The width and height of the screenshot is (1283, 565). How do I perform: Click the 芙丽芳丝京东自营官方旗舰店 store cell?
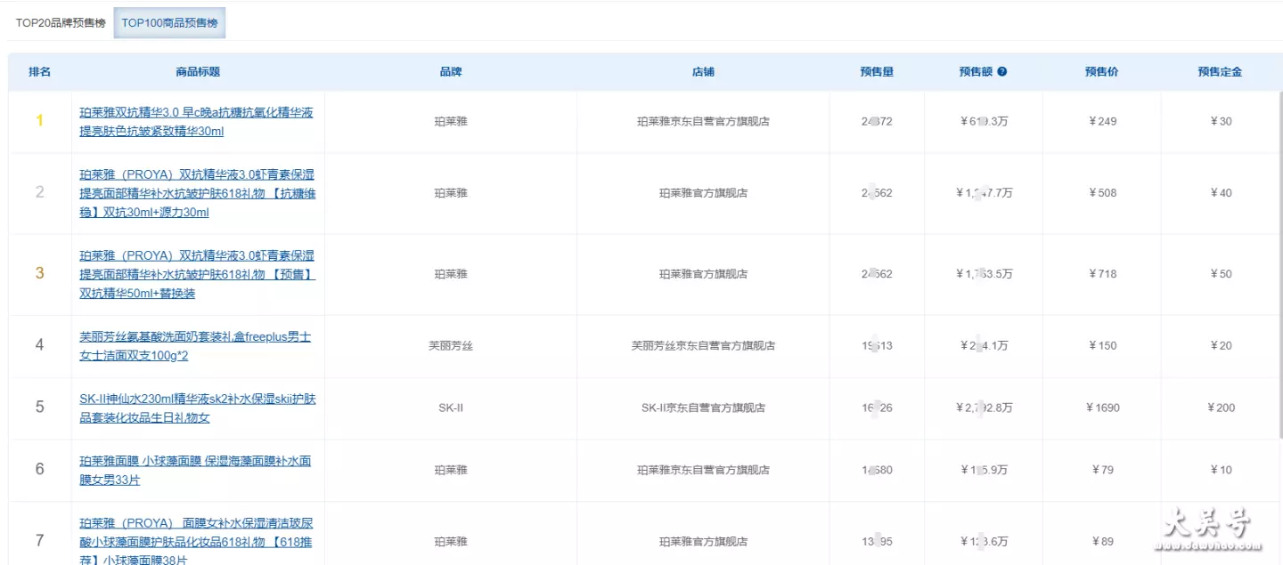(703, 346)
